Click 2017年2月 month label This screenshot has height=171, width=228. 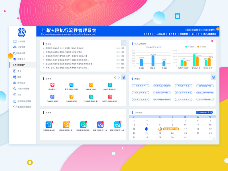click(x=204, y=112)
